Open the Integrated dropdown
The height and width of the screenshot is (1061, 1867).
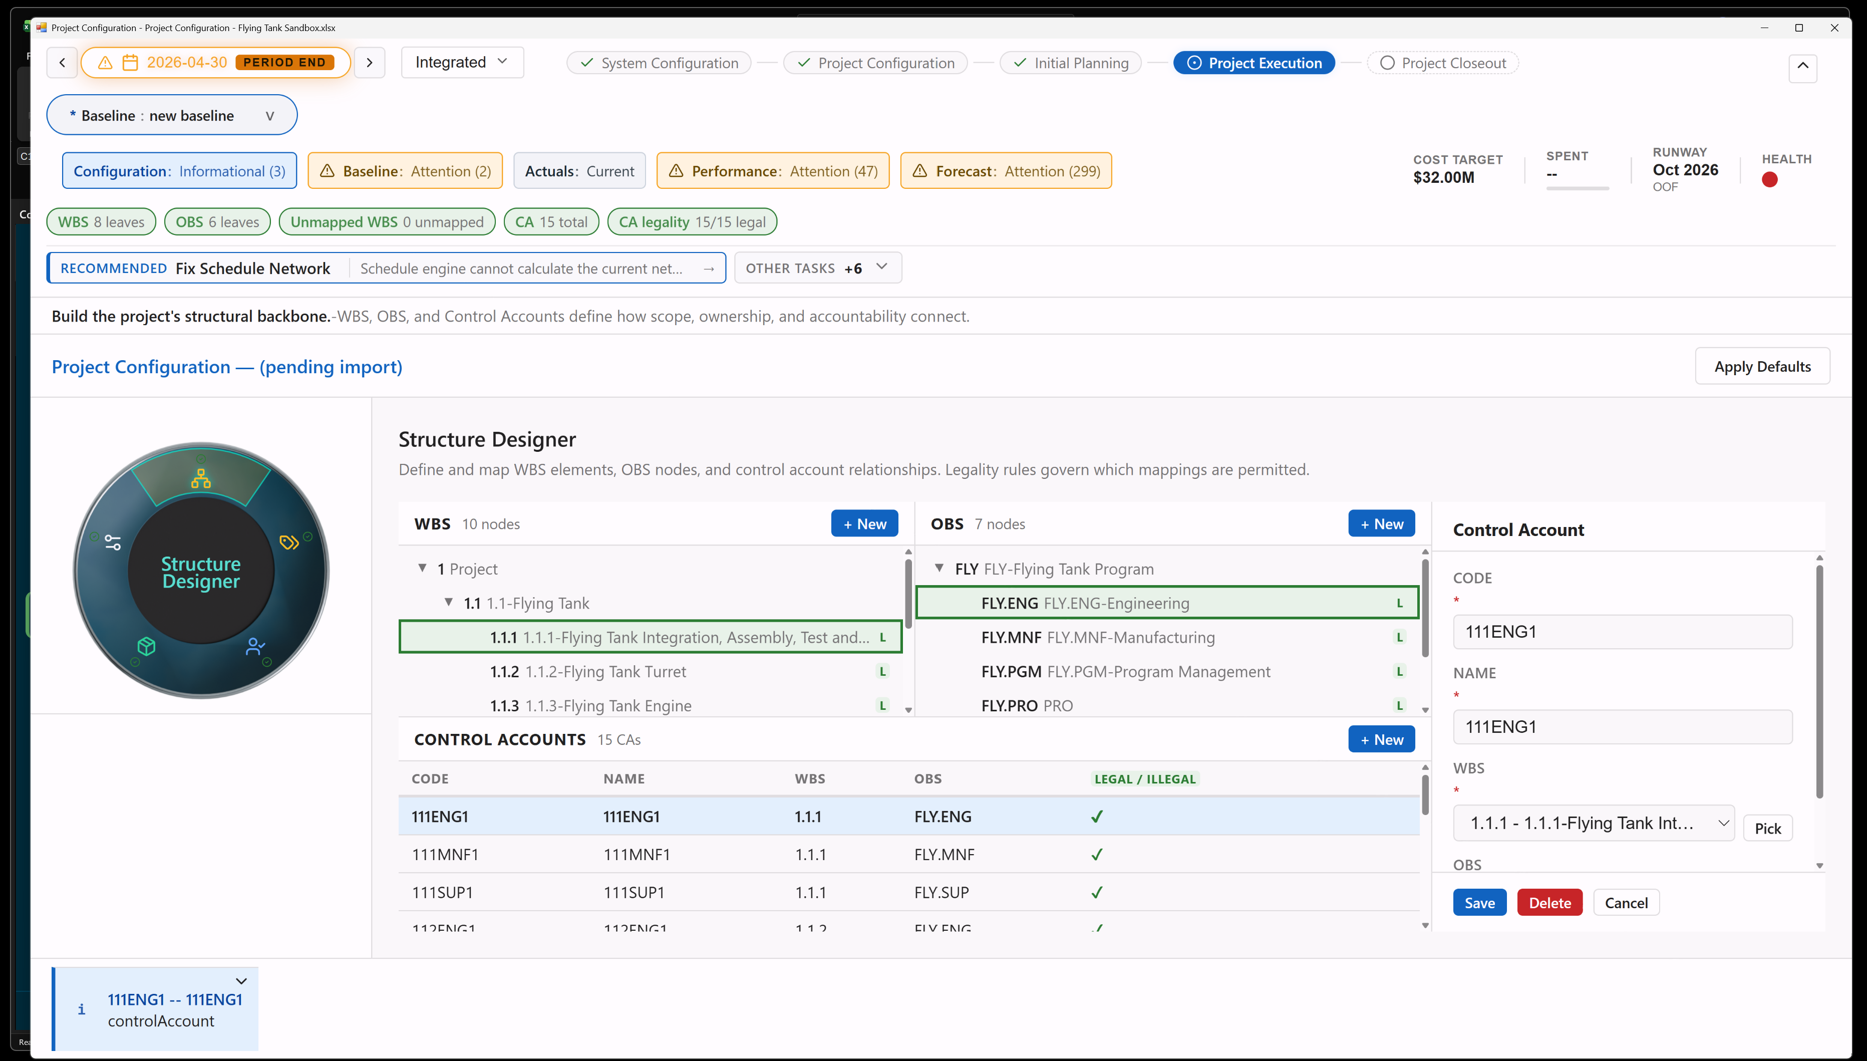[x=463, y=63]
